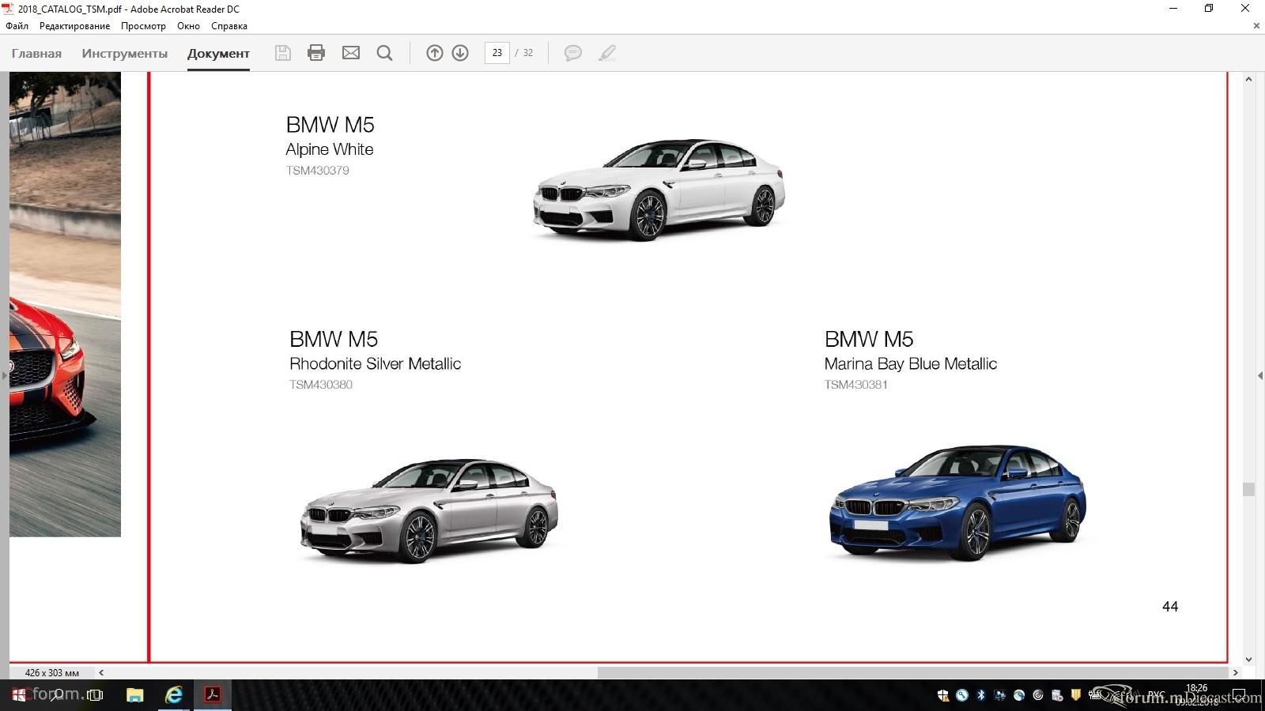Minimize the Acrobat Reader window
1265x711 pixels.
pyautogui.click(x=1173, y=9)
